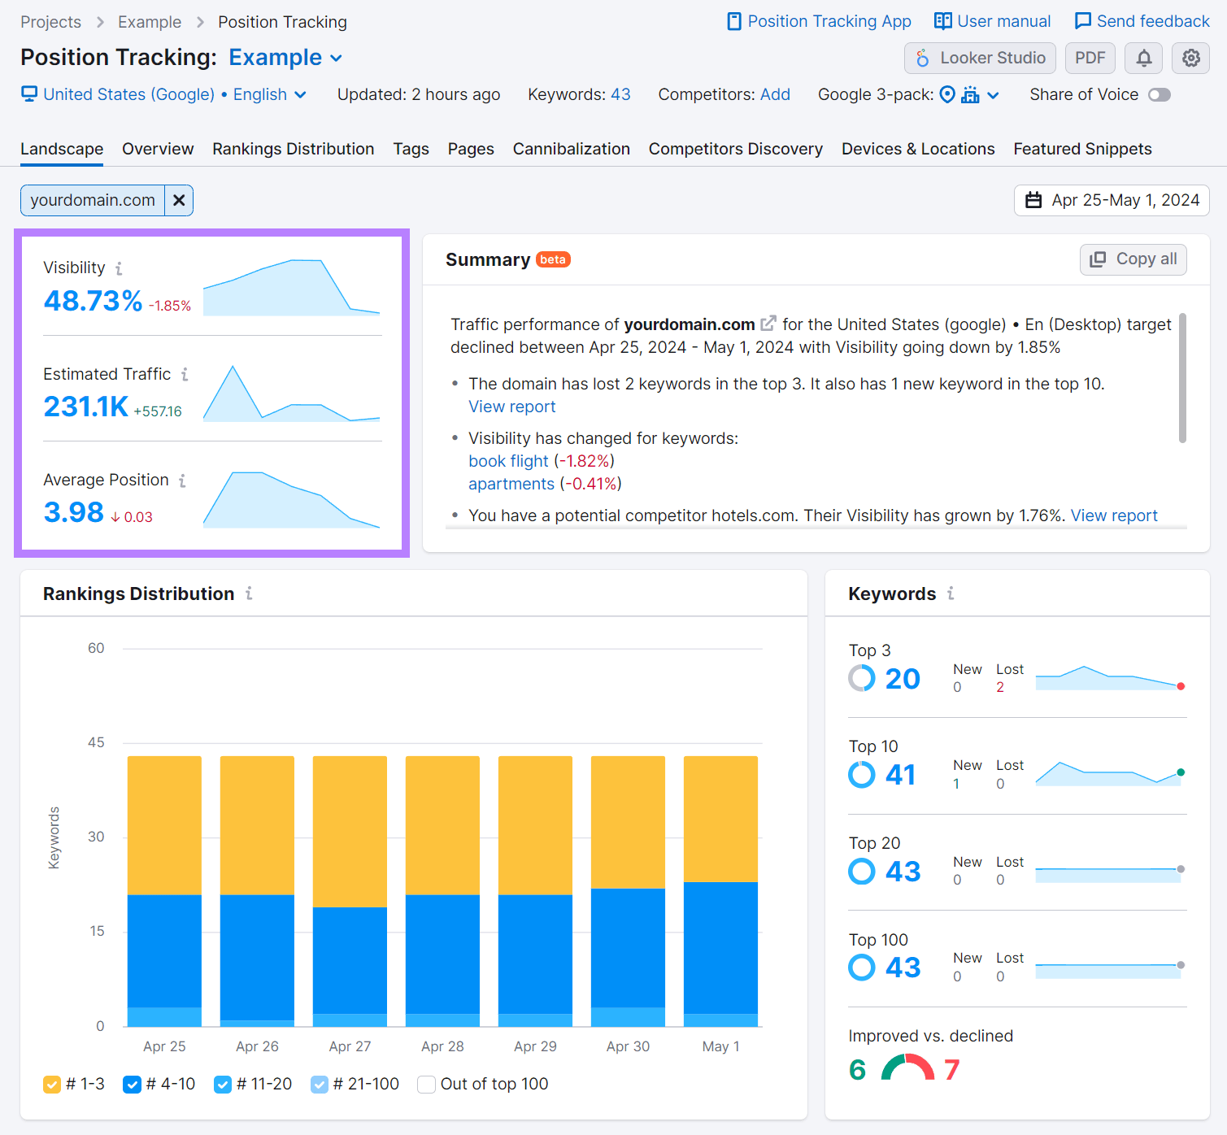Click View report in the Summary panel
Screen dimensions: 1227x1135
[511, 407]
